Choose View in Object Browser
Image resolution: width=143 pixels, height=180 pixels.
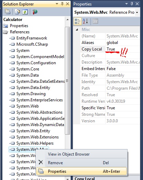[82, 154]
